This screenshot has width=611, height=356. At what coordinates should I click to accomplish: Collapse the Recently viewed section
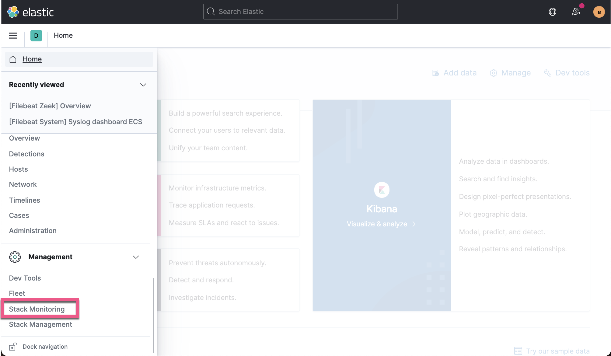(x=143, y=85)
